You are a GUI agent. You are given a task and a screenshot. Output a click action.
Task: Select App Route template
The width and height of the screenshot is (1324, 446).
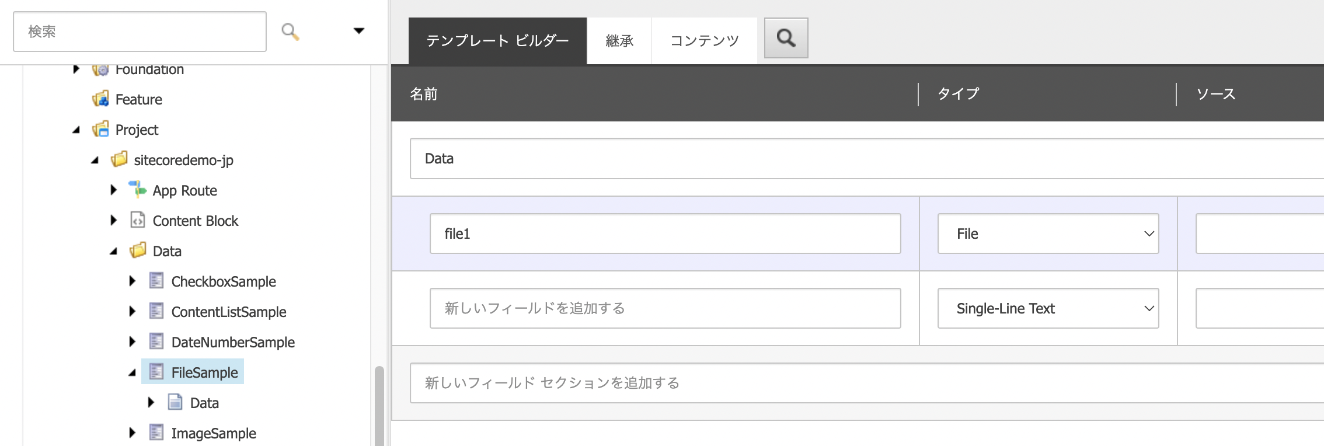[184, 191]
